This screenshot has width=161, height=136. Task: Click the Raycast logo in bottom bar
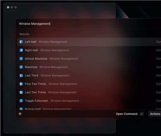point(20,114)
